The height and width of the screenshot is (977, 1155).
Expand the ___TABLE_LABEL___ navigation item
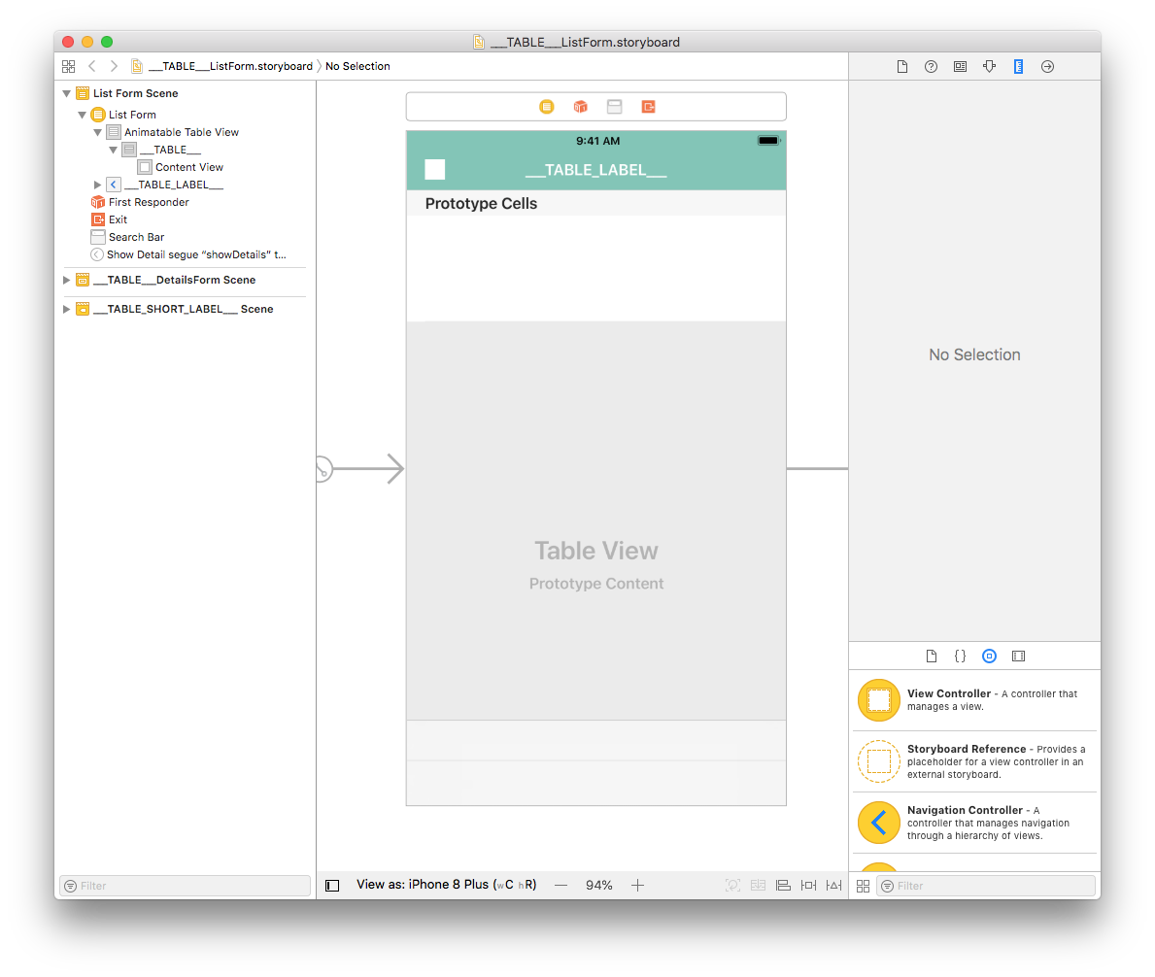pyautogui.click(x=97, y=185)
